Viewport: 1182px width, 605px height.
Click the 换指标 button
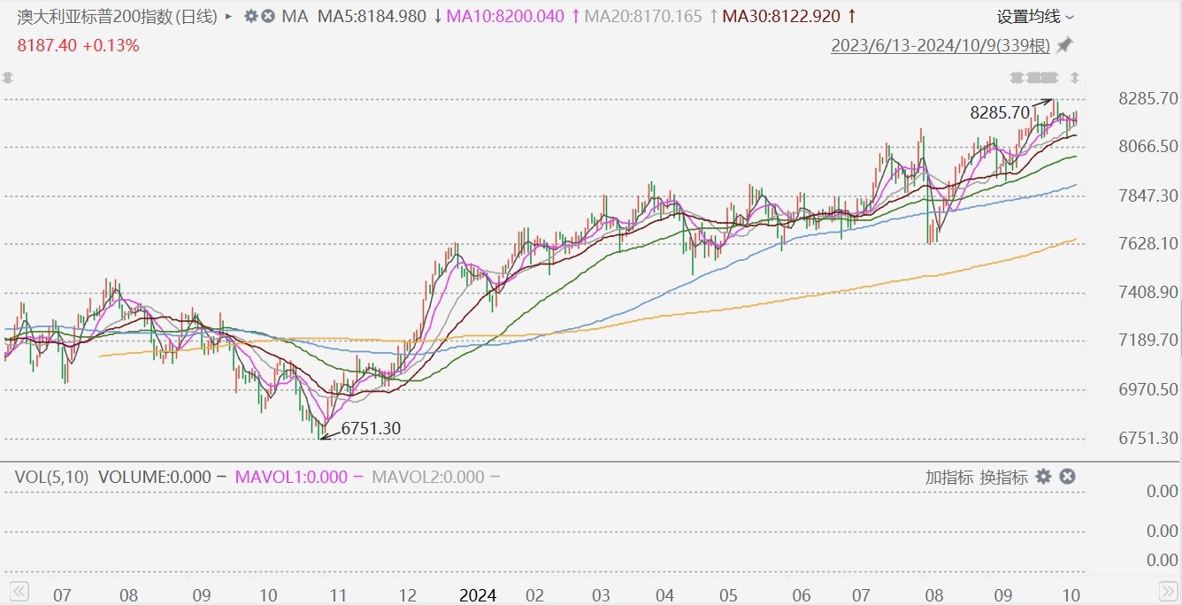point(1003,478)
